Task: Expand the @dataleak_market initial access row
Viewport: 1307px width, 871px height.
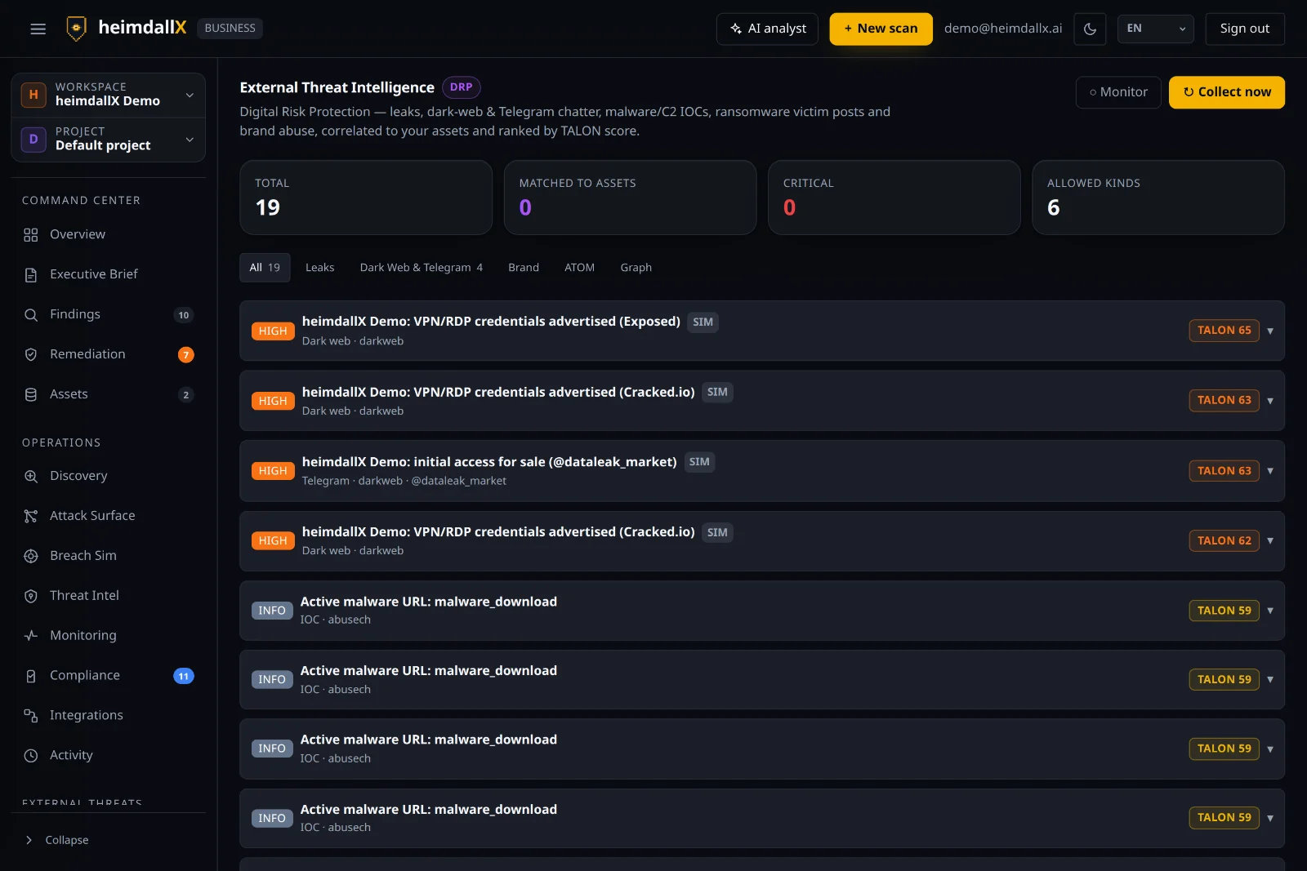Action: coord(1270,472)
